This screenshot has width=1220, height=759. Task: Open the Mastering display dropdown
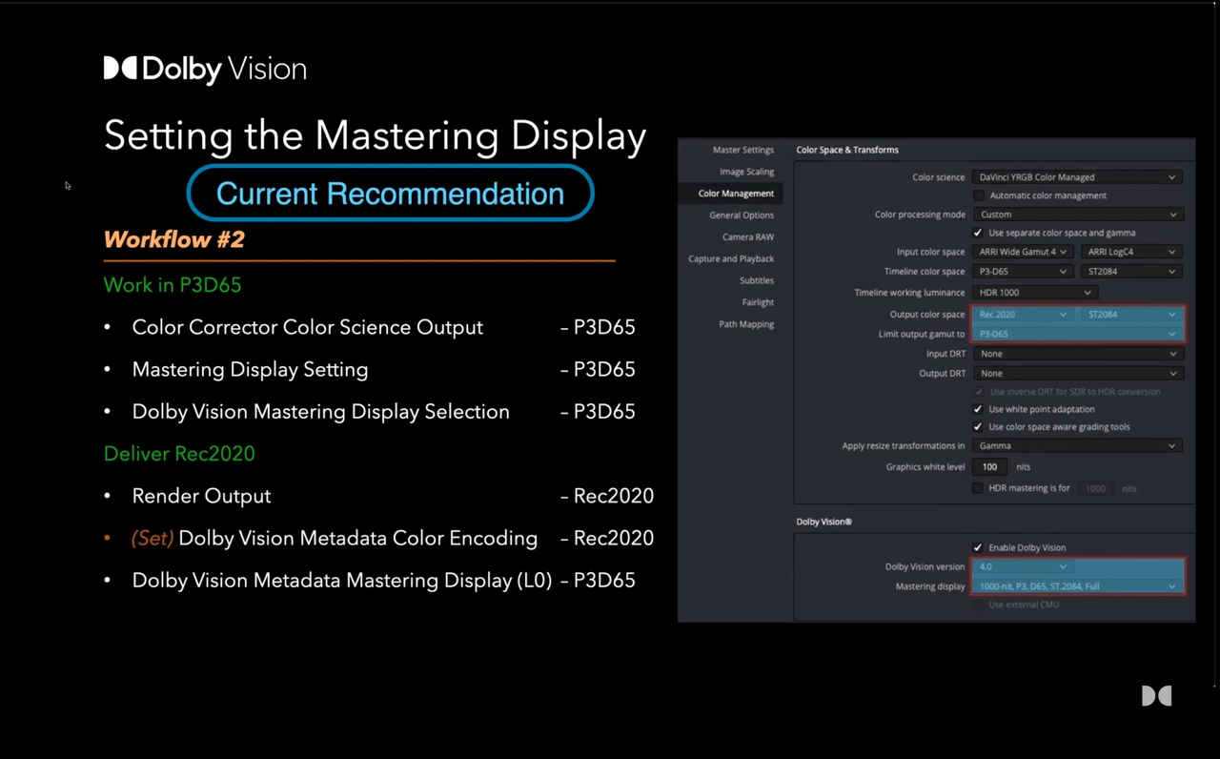click(1077, 586)
